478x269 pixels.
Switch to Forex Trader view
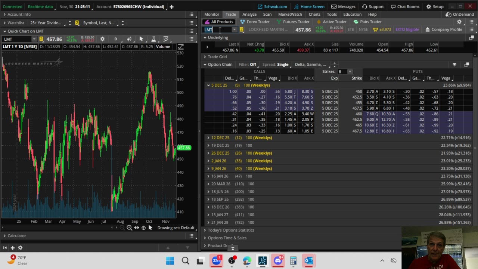[x=255, y=22]
